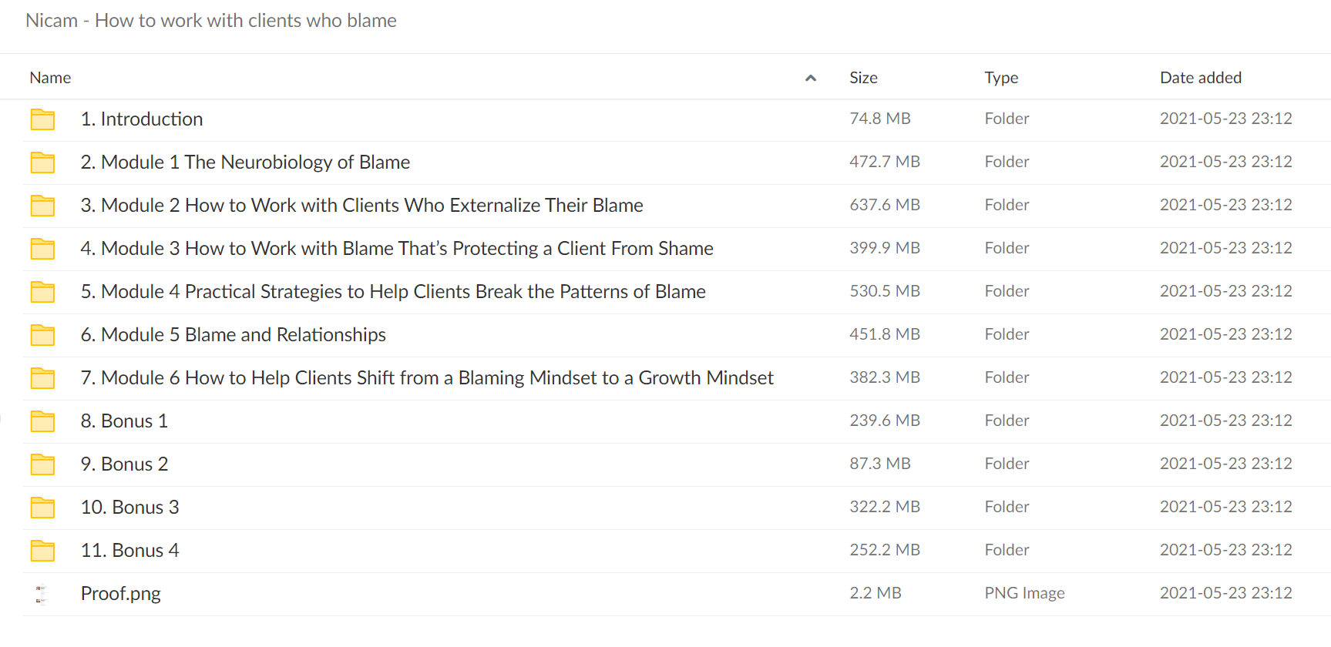This screenshot has width=1331, height=647.
Task: Select the folder icon for 8. Bonus 1
Action: 42,421
